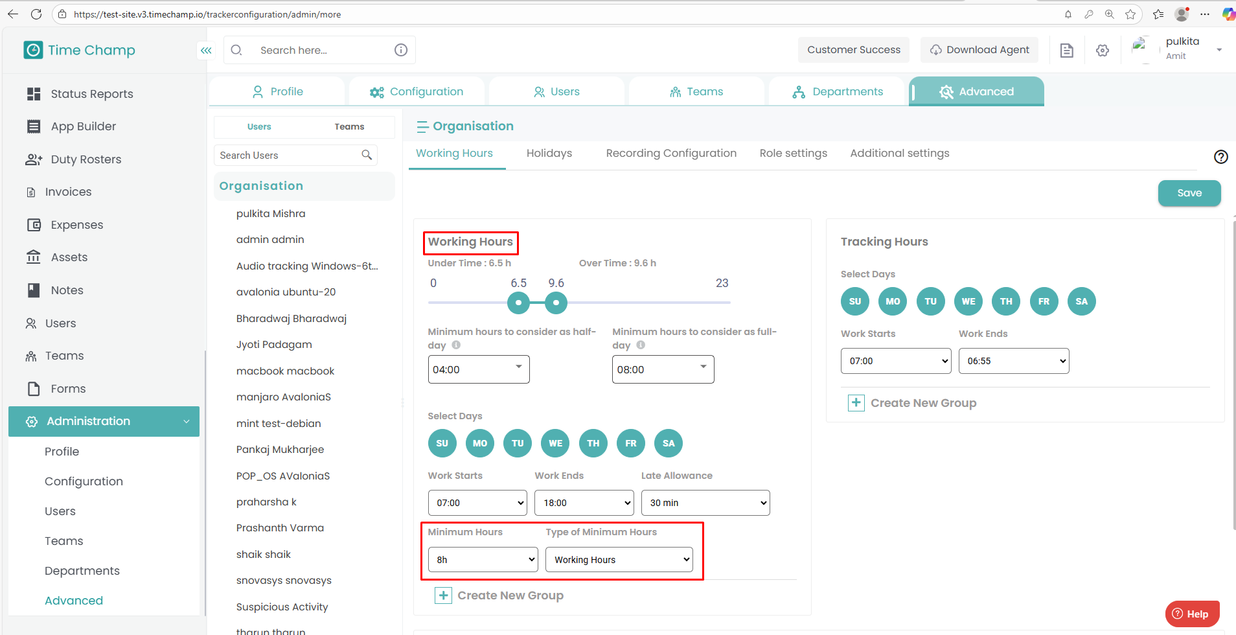Open the Departments tab
Screen dimensions: 1236x635
point(837,91)
